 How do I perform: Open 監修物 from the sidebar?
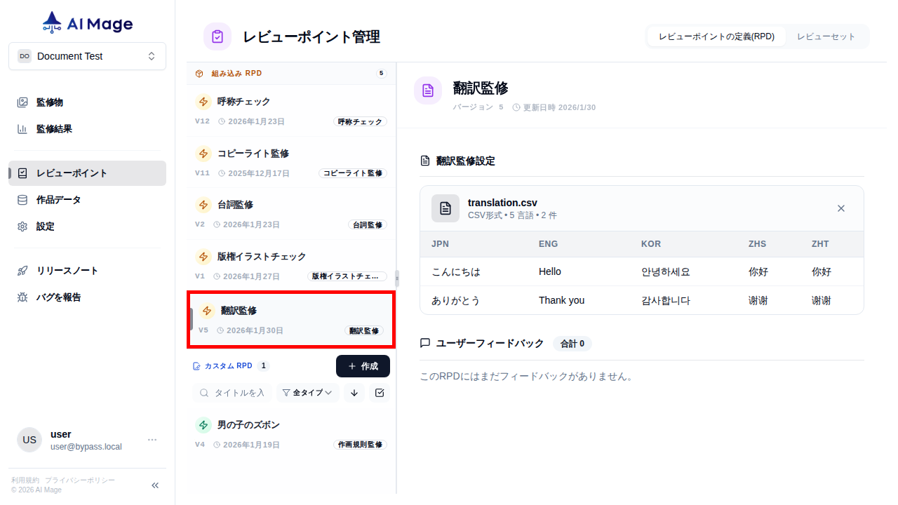pos(49,102)
